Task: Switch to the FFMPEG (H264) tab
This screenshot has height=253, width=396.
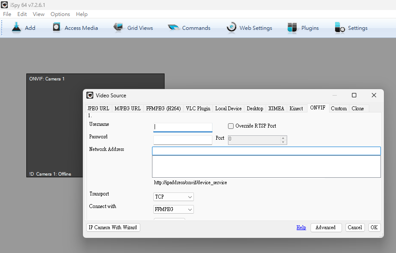Action: tap(163, 109)
